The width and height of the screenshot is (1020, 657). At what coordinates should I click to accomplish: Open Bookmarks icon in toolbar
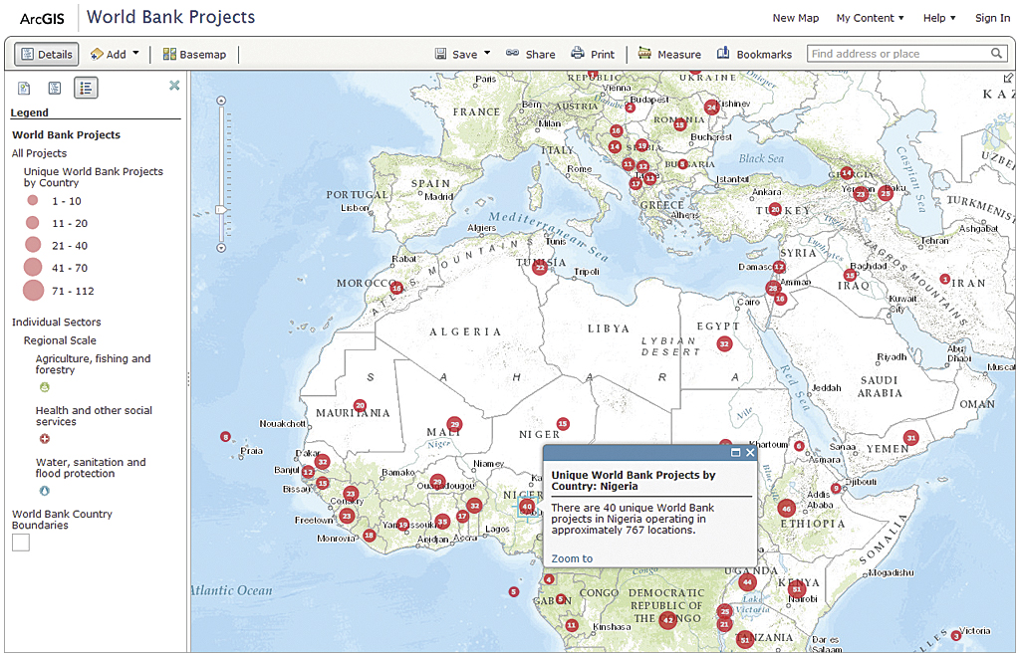click(723, 54)
